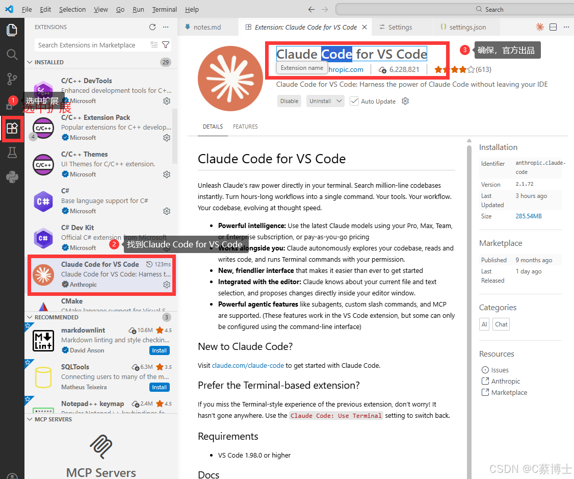
Task: Open the File menu
Action: click(27, 10)
